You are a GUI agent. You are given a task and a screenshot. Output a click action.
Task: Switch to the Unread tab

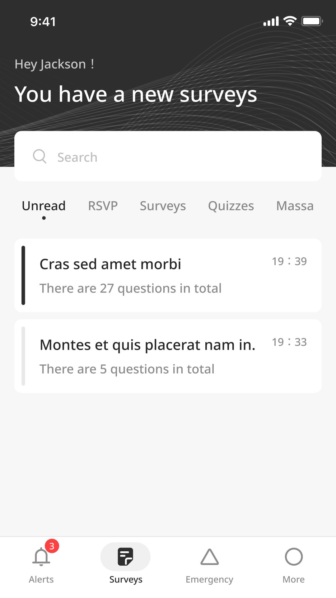(x=44, y=206)
